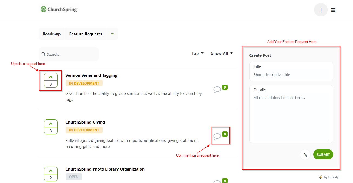Click the OPEN status badge
353x183 pixels.
(74, 177)
